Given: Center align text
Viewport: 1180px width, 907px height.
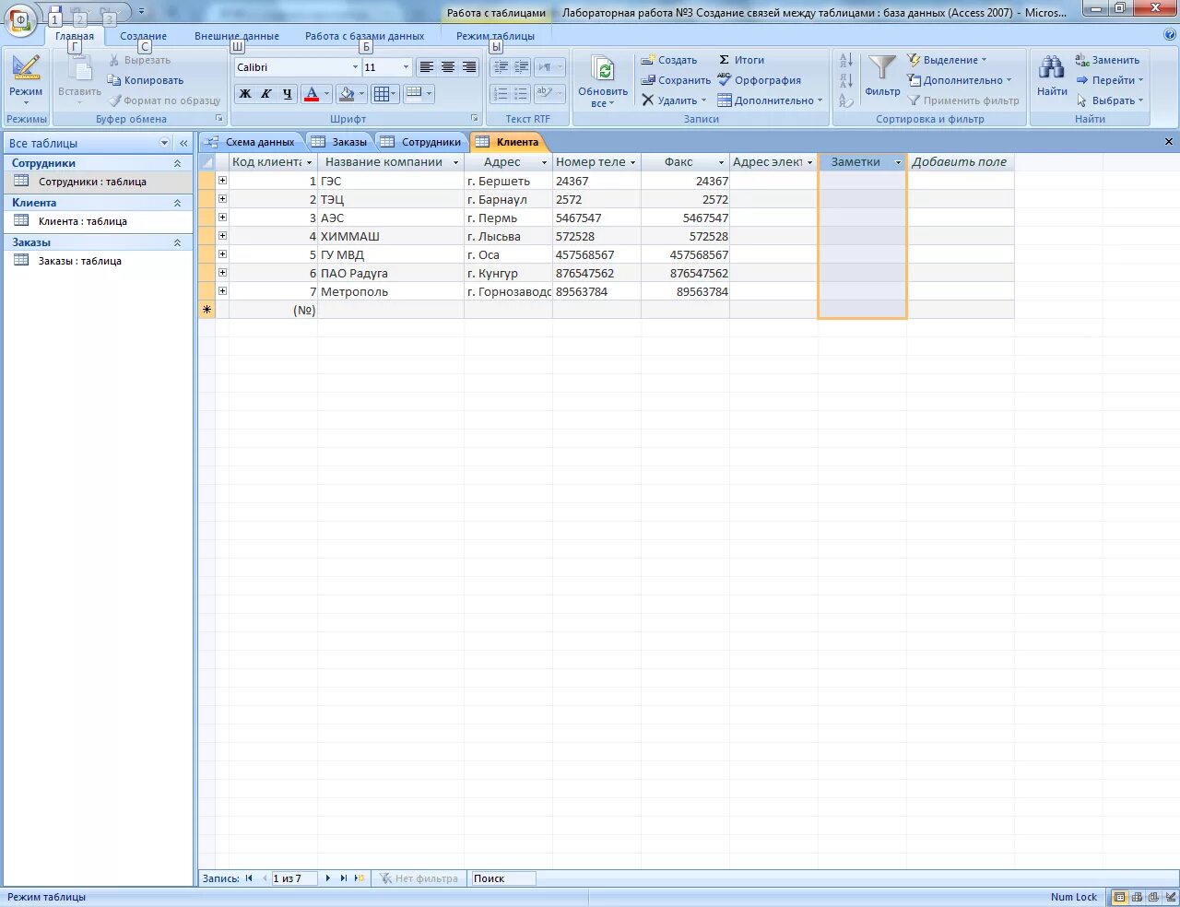Looking at the screenshot, I should click(x=448, y=67).
